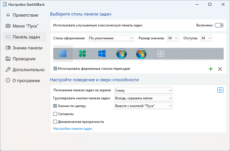Choose the glossy four-color orb icon
This screenshot has height=151, width=230.
(141, 54)
